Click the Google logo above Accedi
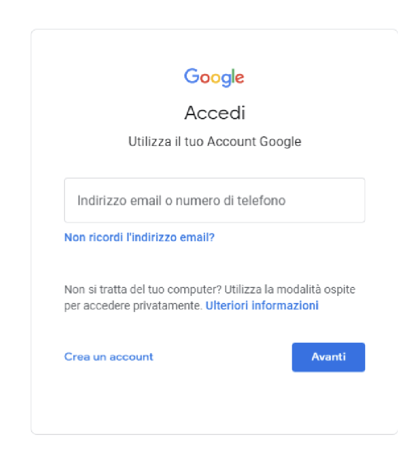417x451 pixels. click(x=214, y=77)
